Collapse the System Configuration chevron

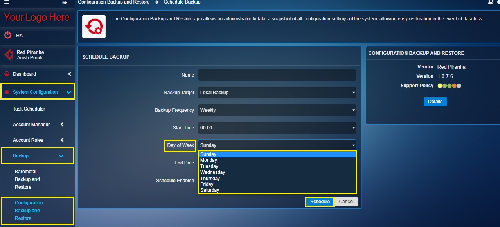tap(69, 93)
